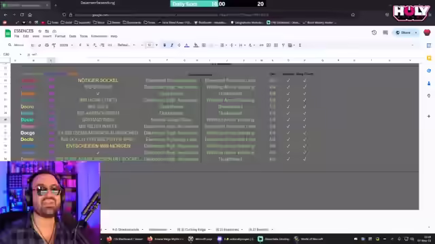The width and height of the screenshot is (435, 244).
Task: Switch to the Cutting Edge sheet tab
Action: tap(192, 230)
